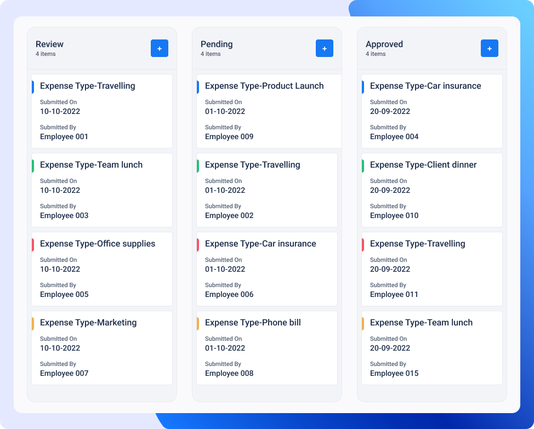Click Employee 003 submitter name
534x429 pixels.
click(64, 216)
